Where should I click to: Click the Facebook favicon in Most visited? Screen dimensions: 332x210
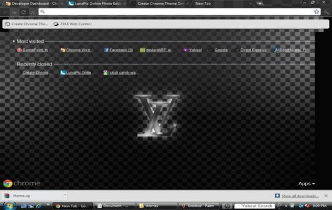106,50
